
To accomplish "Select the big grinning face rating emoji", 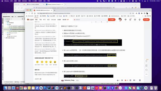I will [x=55, y=62].
